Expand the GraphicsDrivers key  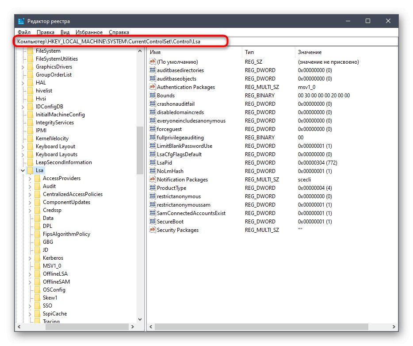pyautogui.click(x=23, y=67)
